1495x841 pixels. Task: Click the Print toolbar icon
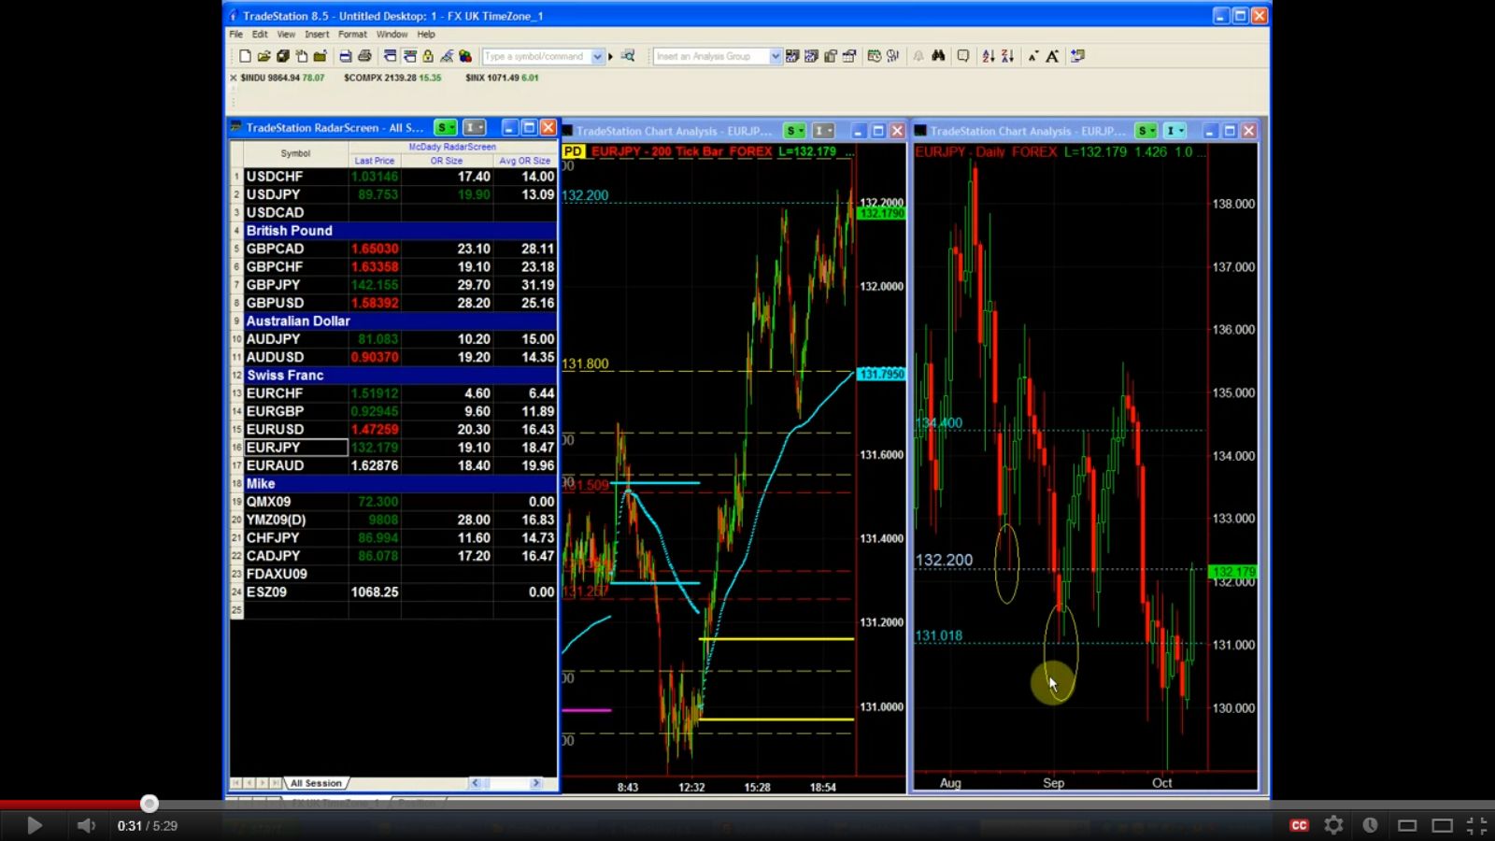[x=364, y=56]
